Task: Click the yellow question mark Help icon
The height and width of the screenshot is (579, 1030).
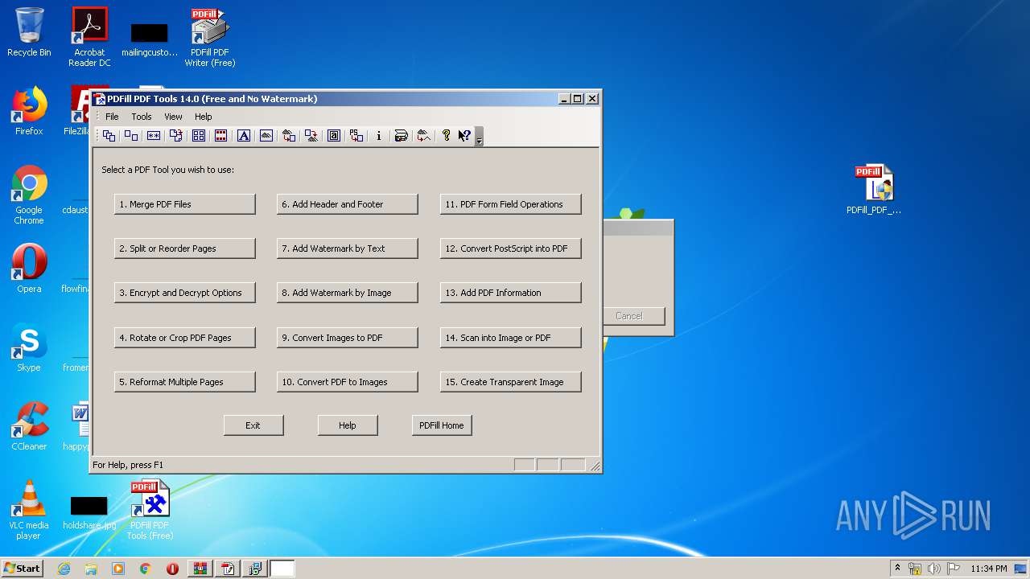Action: click(447, 136)
